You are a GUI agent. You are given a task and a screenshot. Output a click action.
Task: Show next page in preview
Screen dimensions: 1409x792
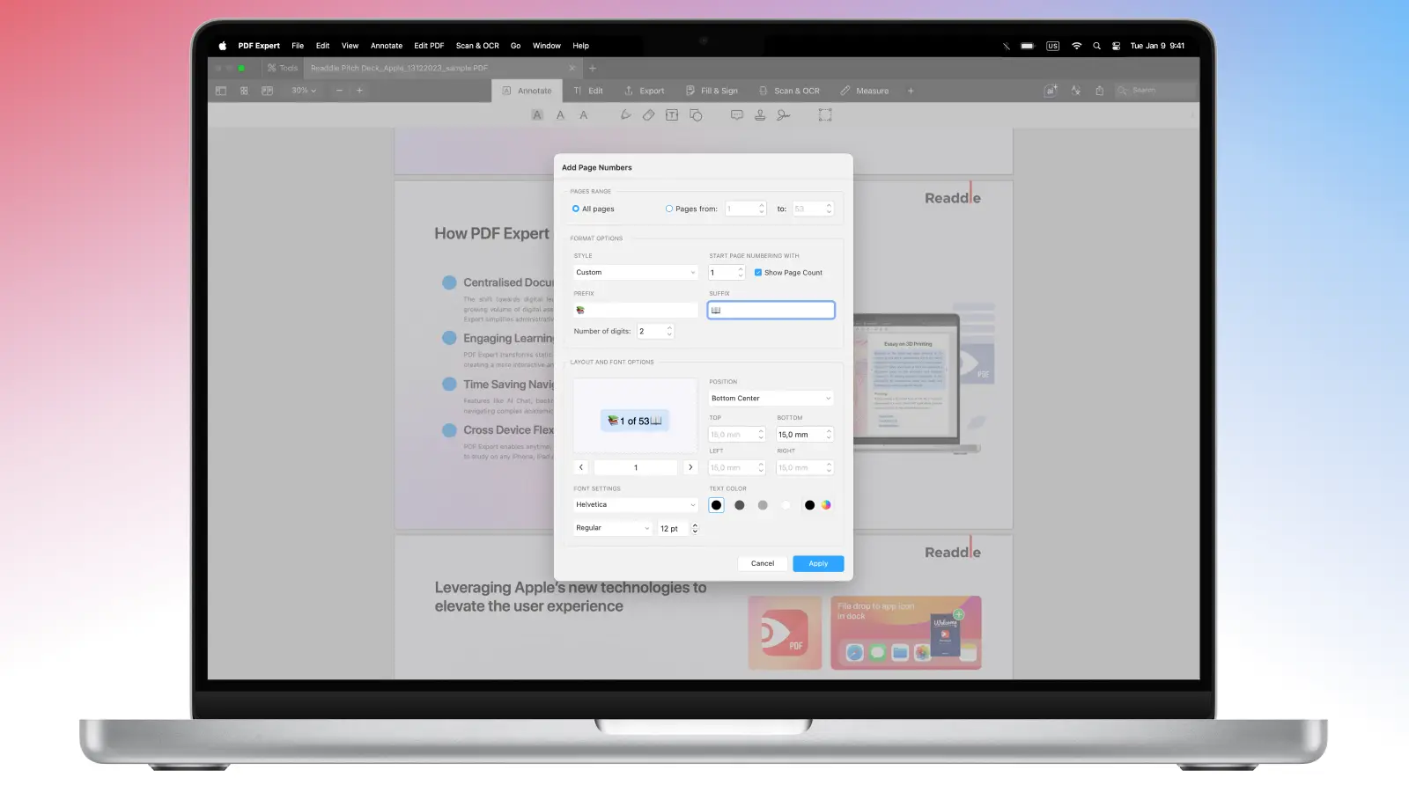tap(690, 467)
